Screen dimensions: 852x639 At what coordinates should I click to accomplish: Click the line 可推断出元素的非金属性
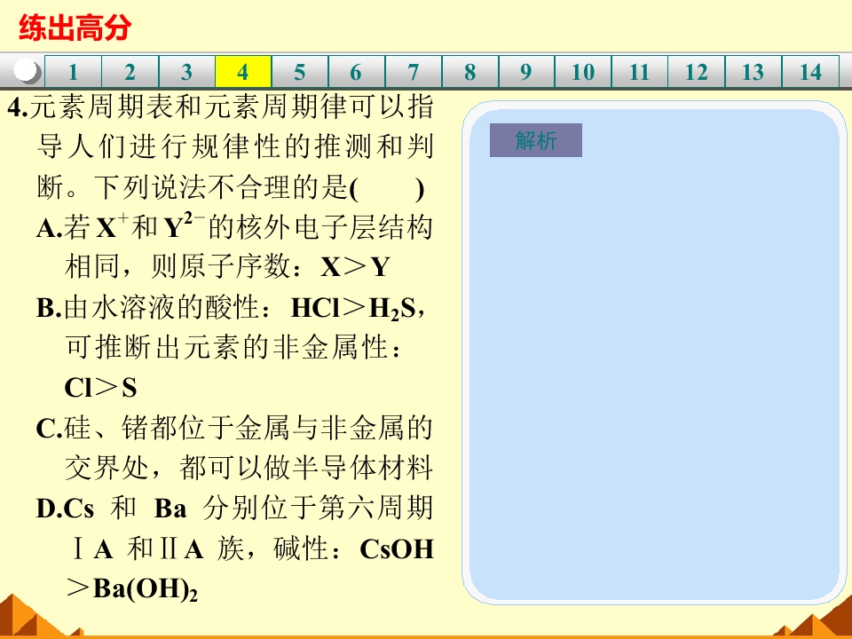point(233,347)
